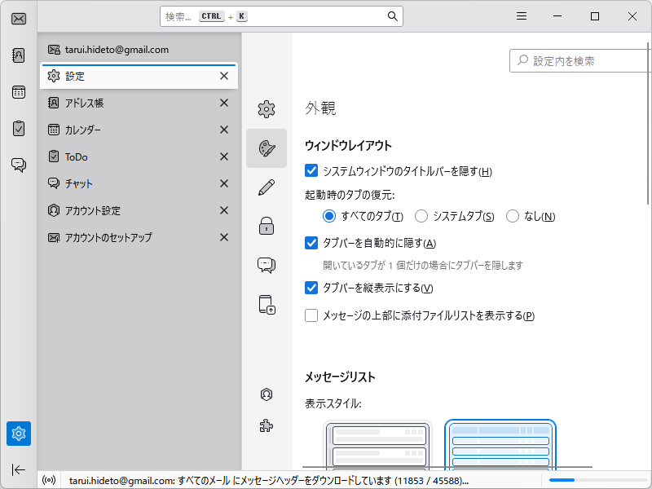Open the Mail space from the spaces toolbar
Screen dimensions: 652x489
coord(18,18)
